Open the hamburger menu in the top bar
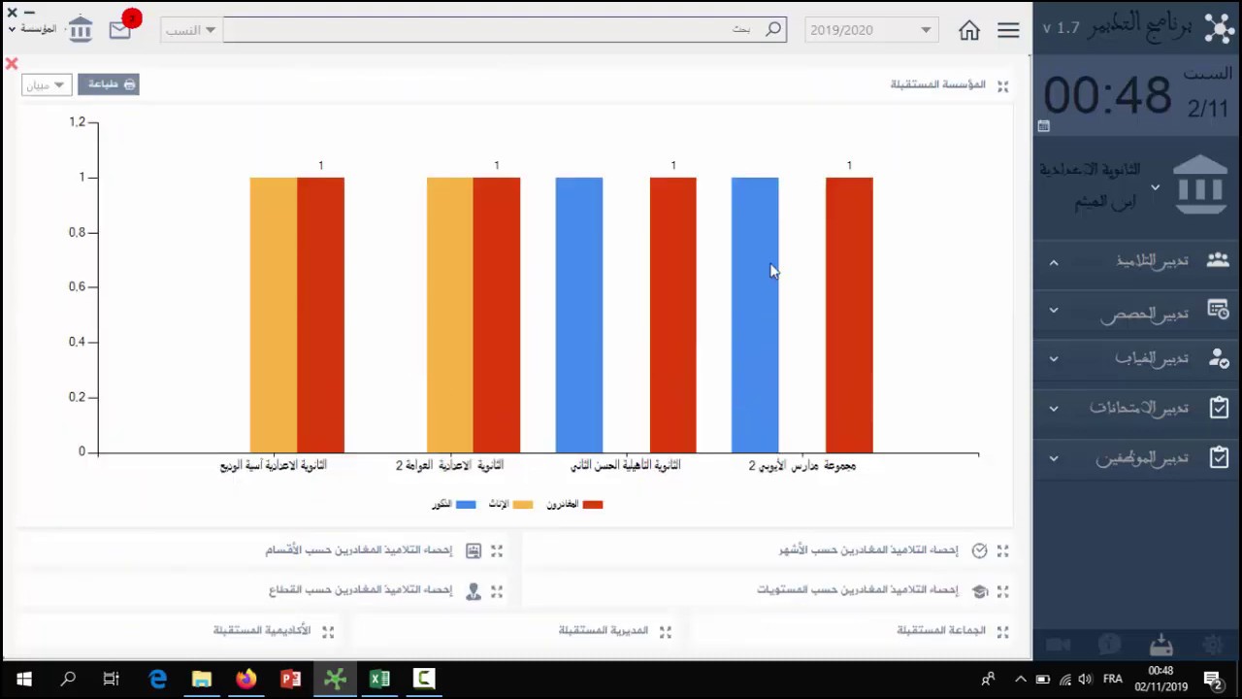 point(1008,30)
